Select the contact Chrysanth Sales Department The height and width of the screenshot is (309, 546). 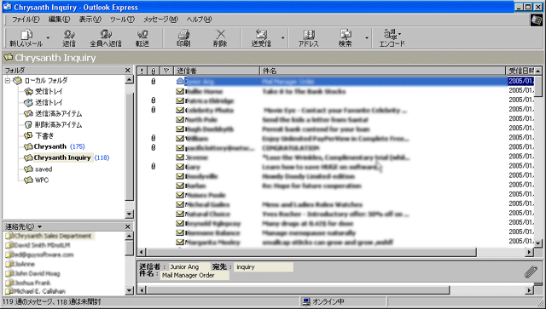(x=49, y=236)
